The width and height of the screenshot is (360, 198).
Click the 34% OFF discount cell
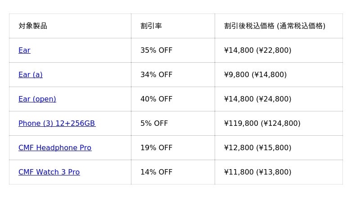pos(156,75)
